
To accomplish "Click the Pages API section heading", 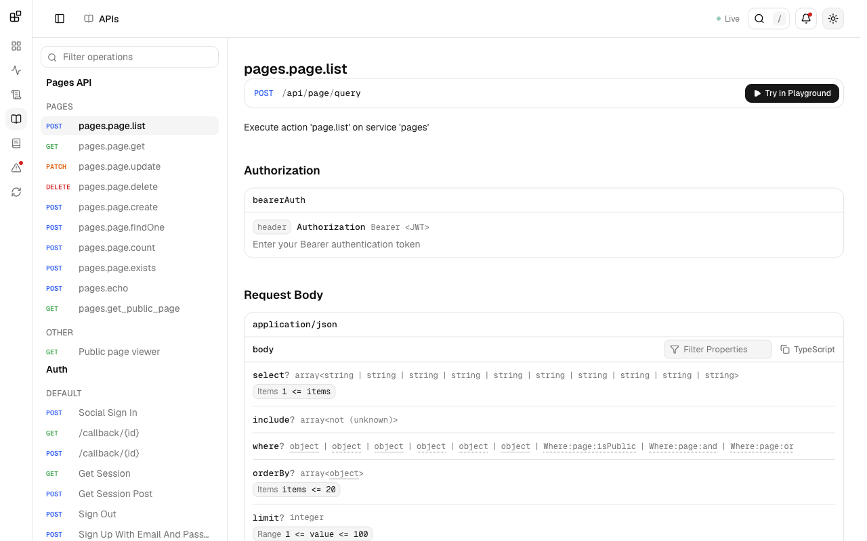I will [68, 83].
